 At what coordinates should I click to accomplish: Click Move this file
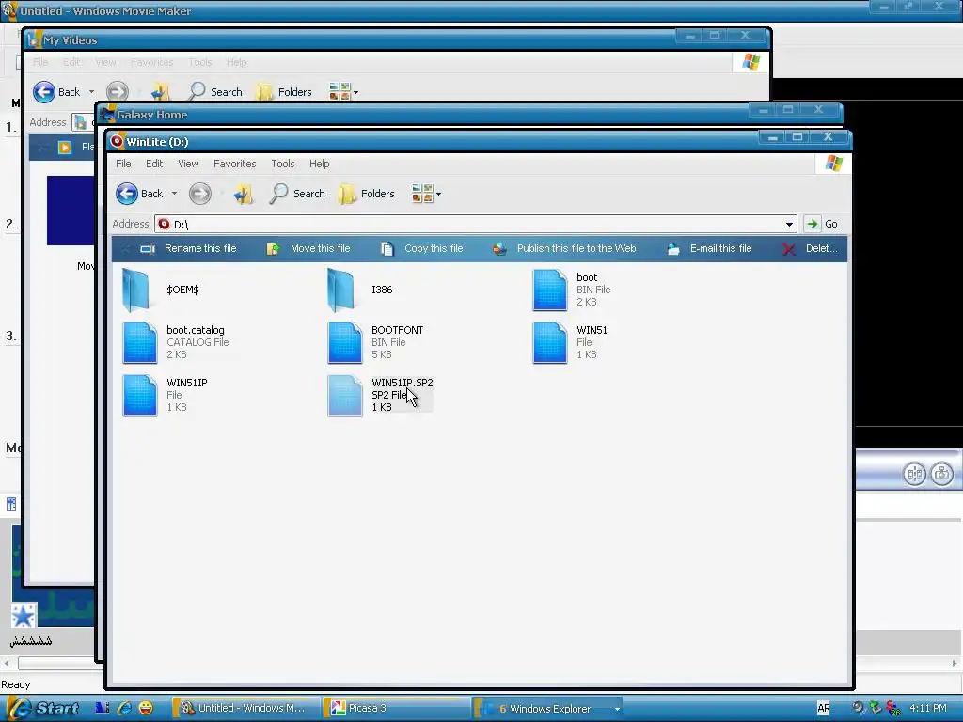(x=308, y=248)
